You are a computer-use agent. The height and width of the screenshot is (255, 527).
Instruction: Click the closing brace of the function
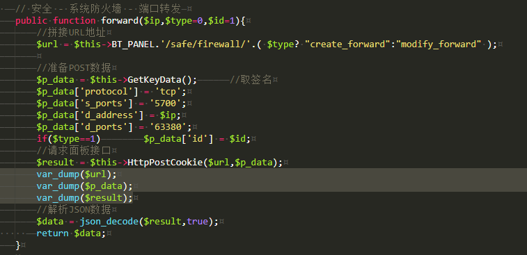click(x=18, y=245)
